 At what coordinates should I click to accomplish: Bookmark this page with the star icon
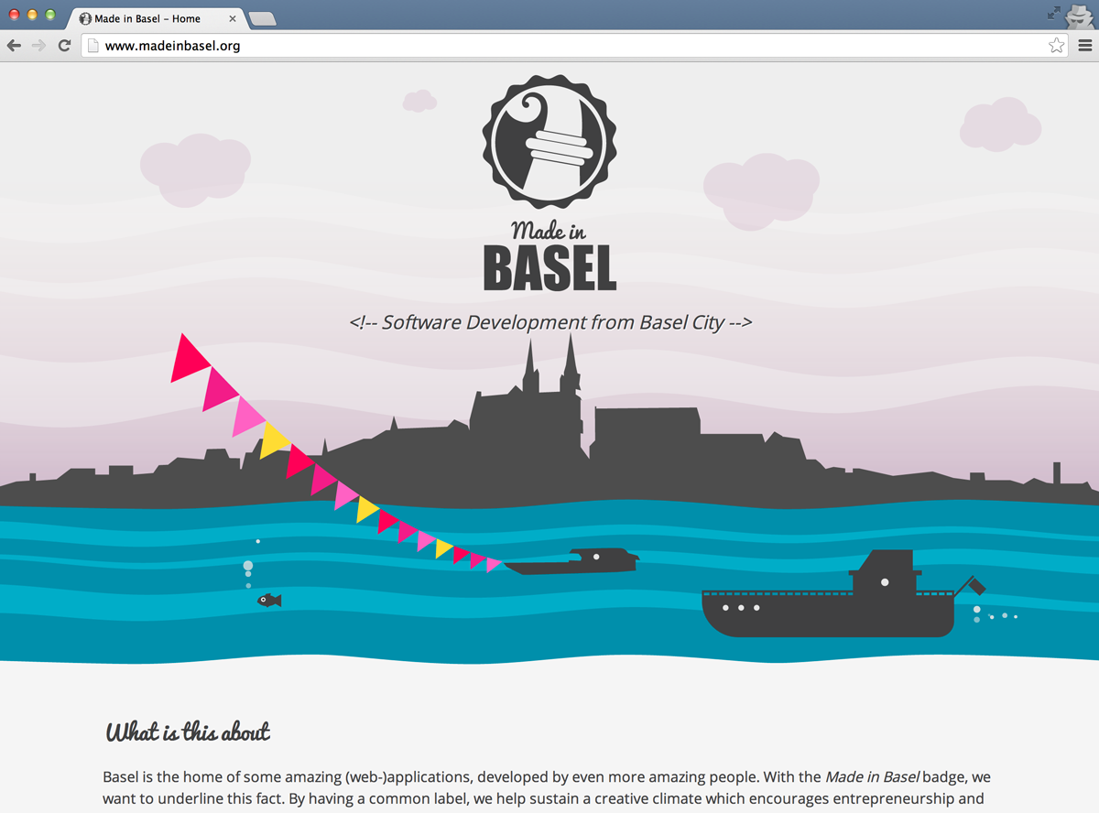[x=1056, y=46]
